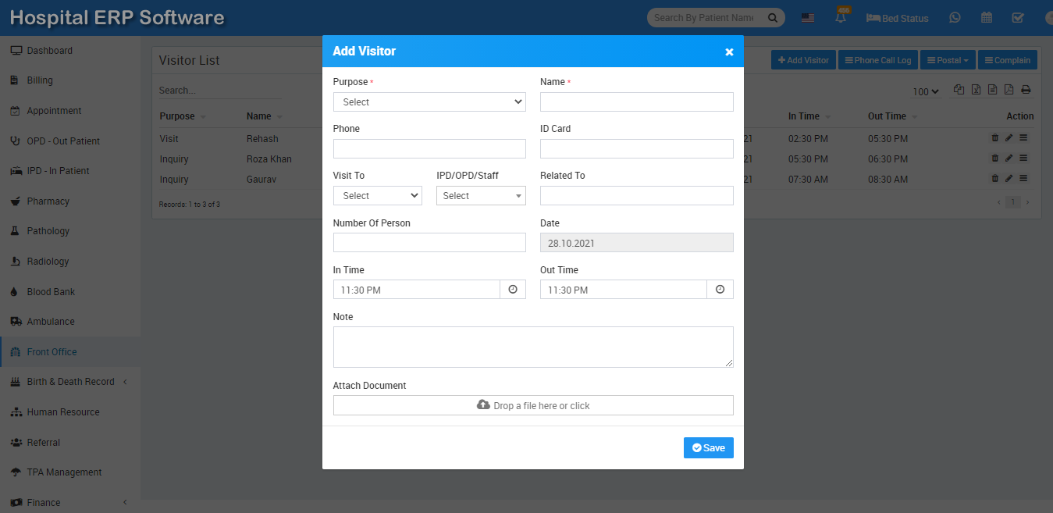Delete the Rehash visitor record
The width and height of the screenshot is (1053, 513).
point(994,138)
